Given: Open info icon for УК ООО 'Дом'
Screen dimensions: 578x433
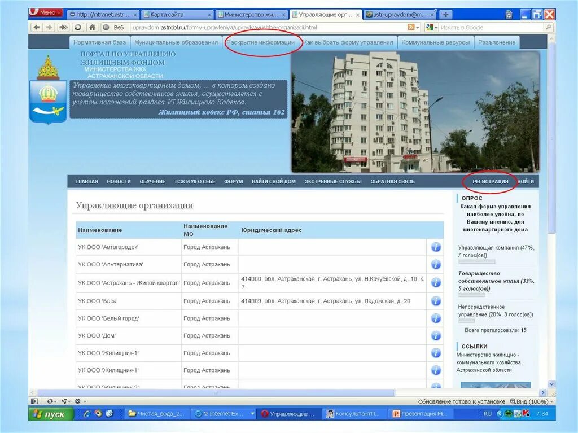Looking at the screenshot, I should [x=436, y=336].
